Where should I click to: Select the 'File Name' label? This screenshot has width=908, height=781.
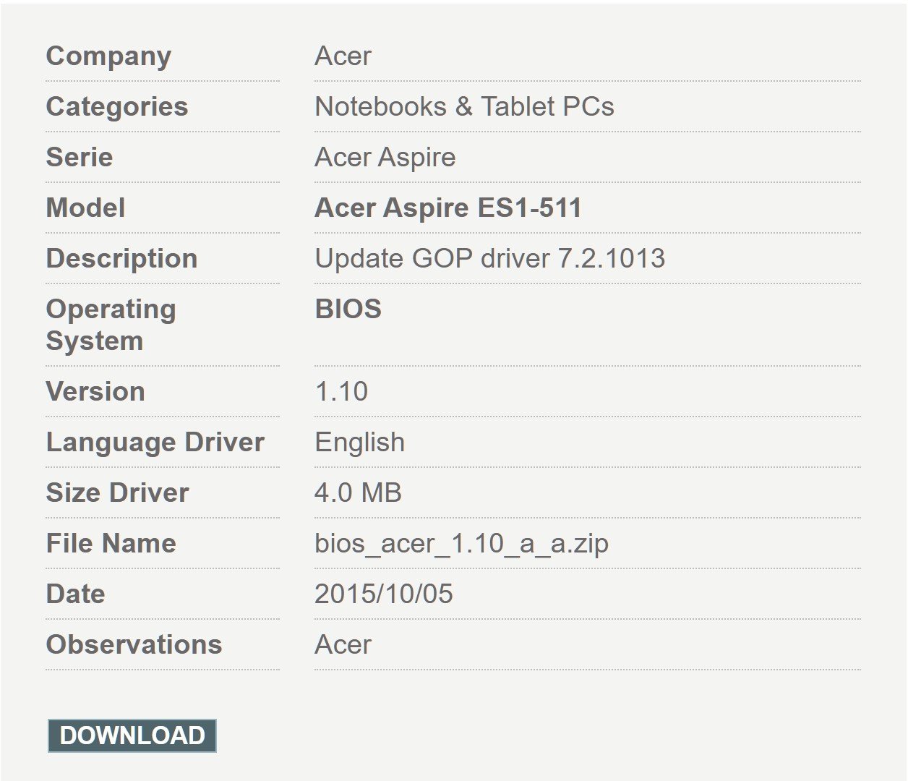(111, 543)
